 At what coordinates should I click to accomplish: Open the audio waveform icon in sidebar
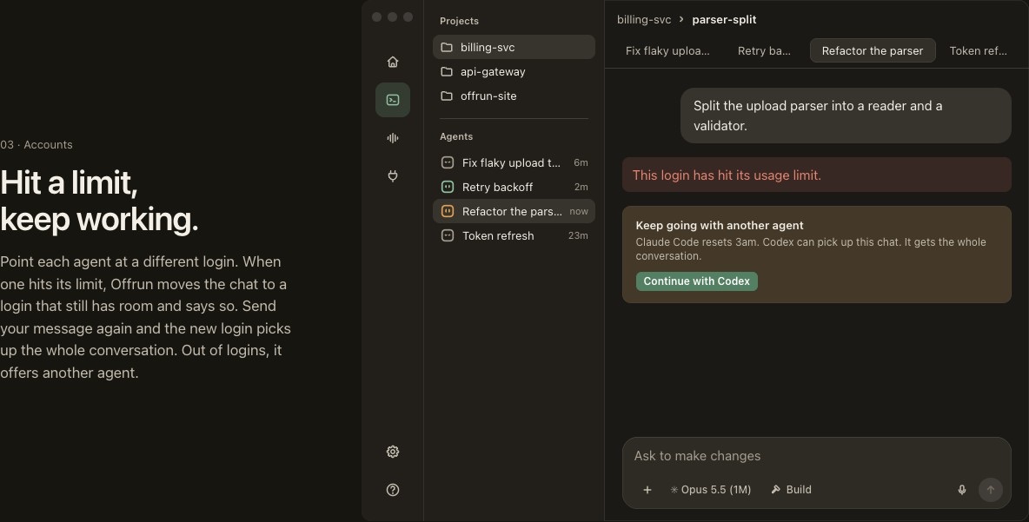393,138
